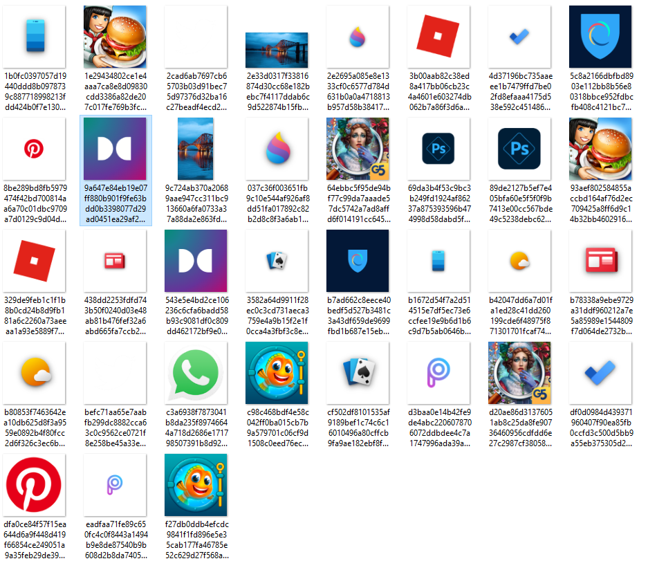
Task: Click the highlighted Dolby icon 9a647e84eb19e07
Action: [x=115, y=149]
